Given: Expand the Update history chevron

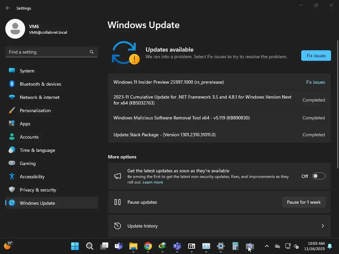Looking at the screenshot, I should tap(323, 226).
